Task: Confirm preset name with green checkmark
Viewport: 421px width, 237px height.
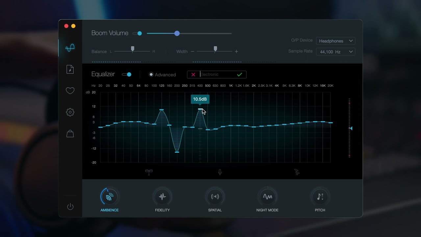Action: point(239,75)
